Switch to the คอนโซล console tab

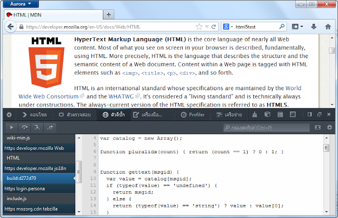(35, 115)
